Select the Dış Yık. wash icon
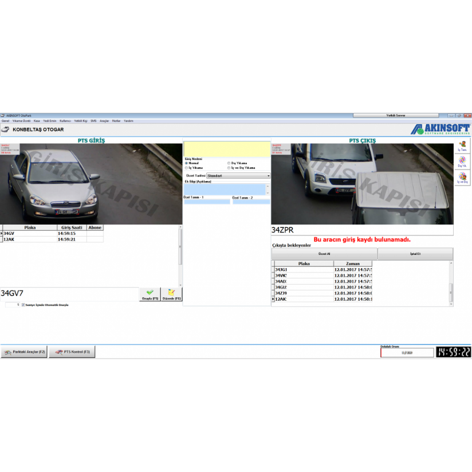The image size is (472, 472). pos(462,162)
